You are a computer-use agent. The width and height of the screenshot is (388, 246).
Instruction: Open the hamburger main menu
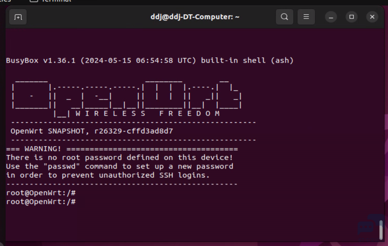point(306,17)
